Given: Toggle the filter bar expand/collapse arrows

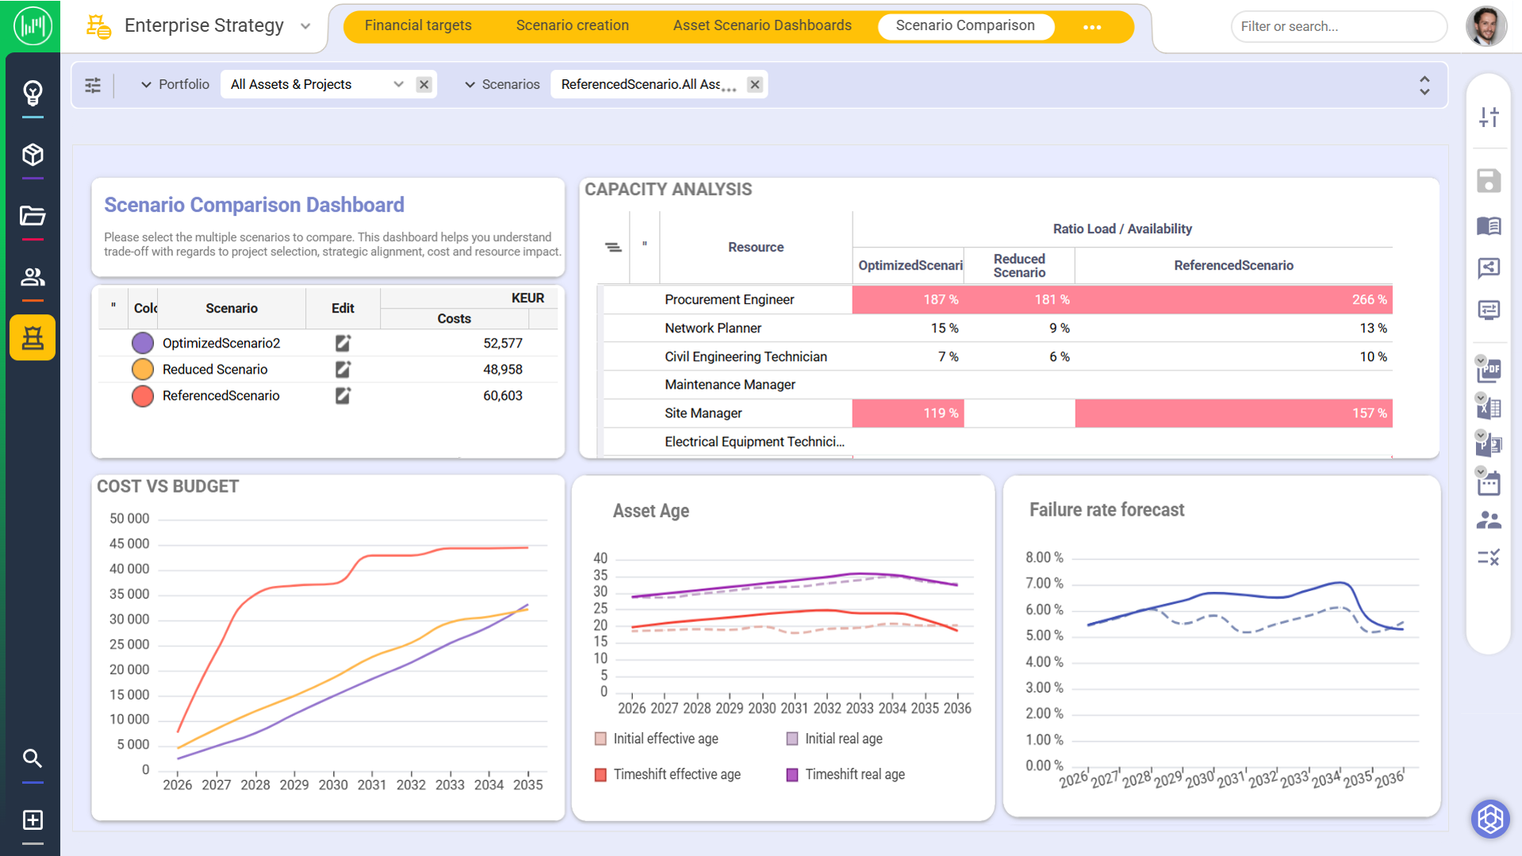Looking at the screenshot, I should [1424, 86].
